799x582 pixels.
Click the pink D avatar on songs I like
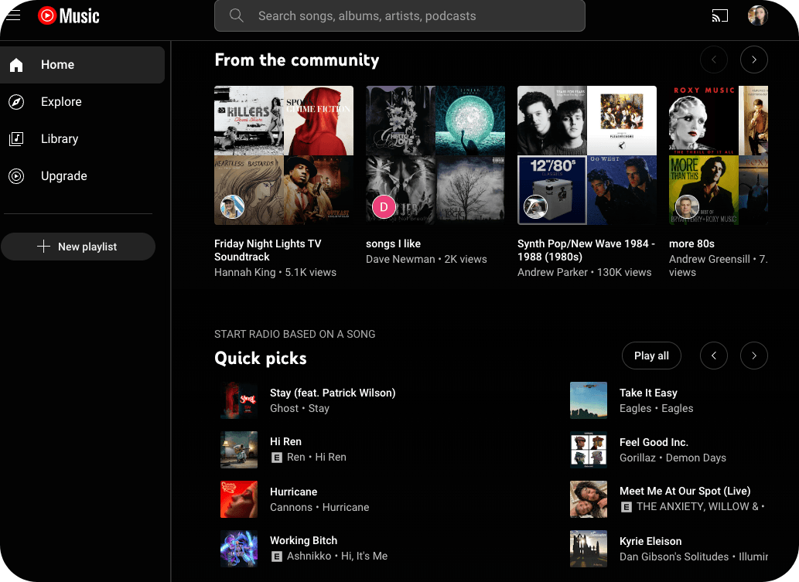tap(384, 206)
